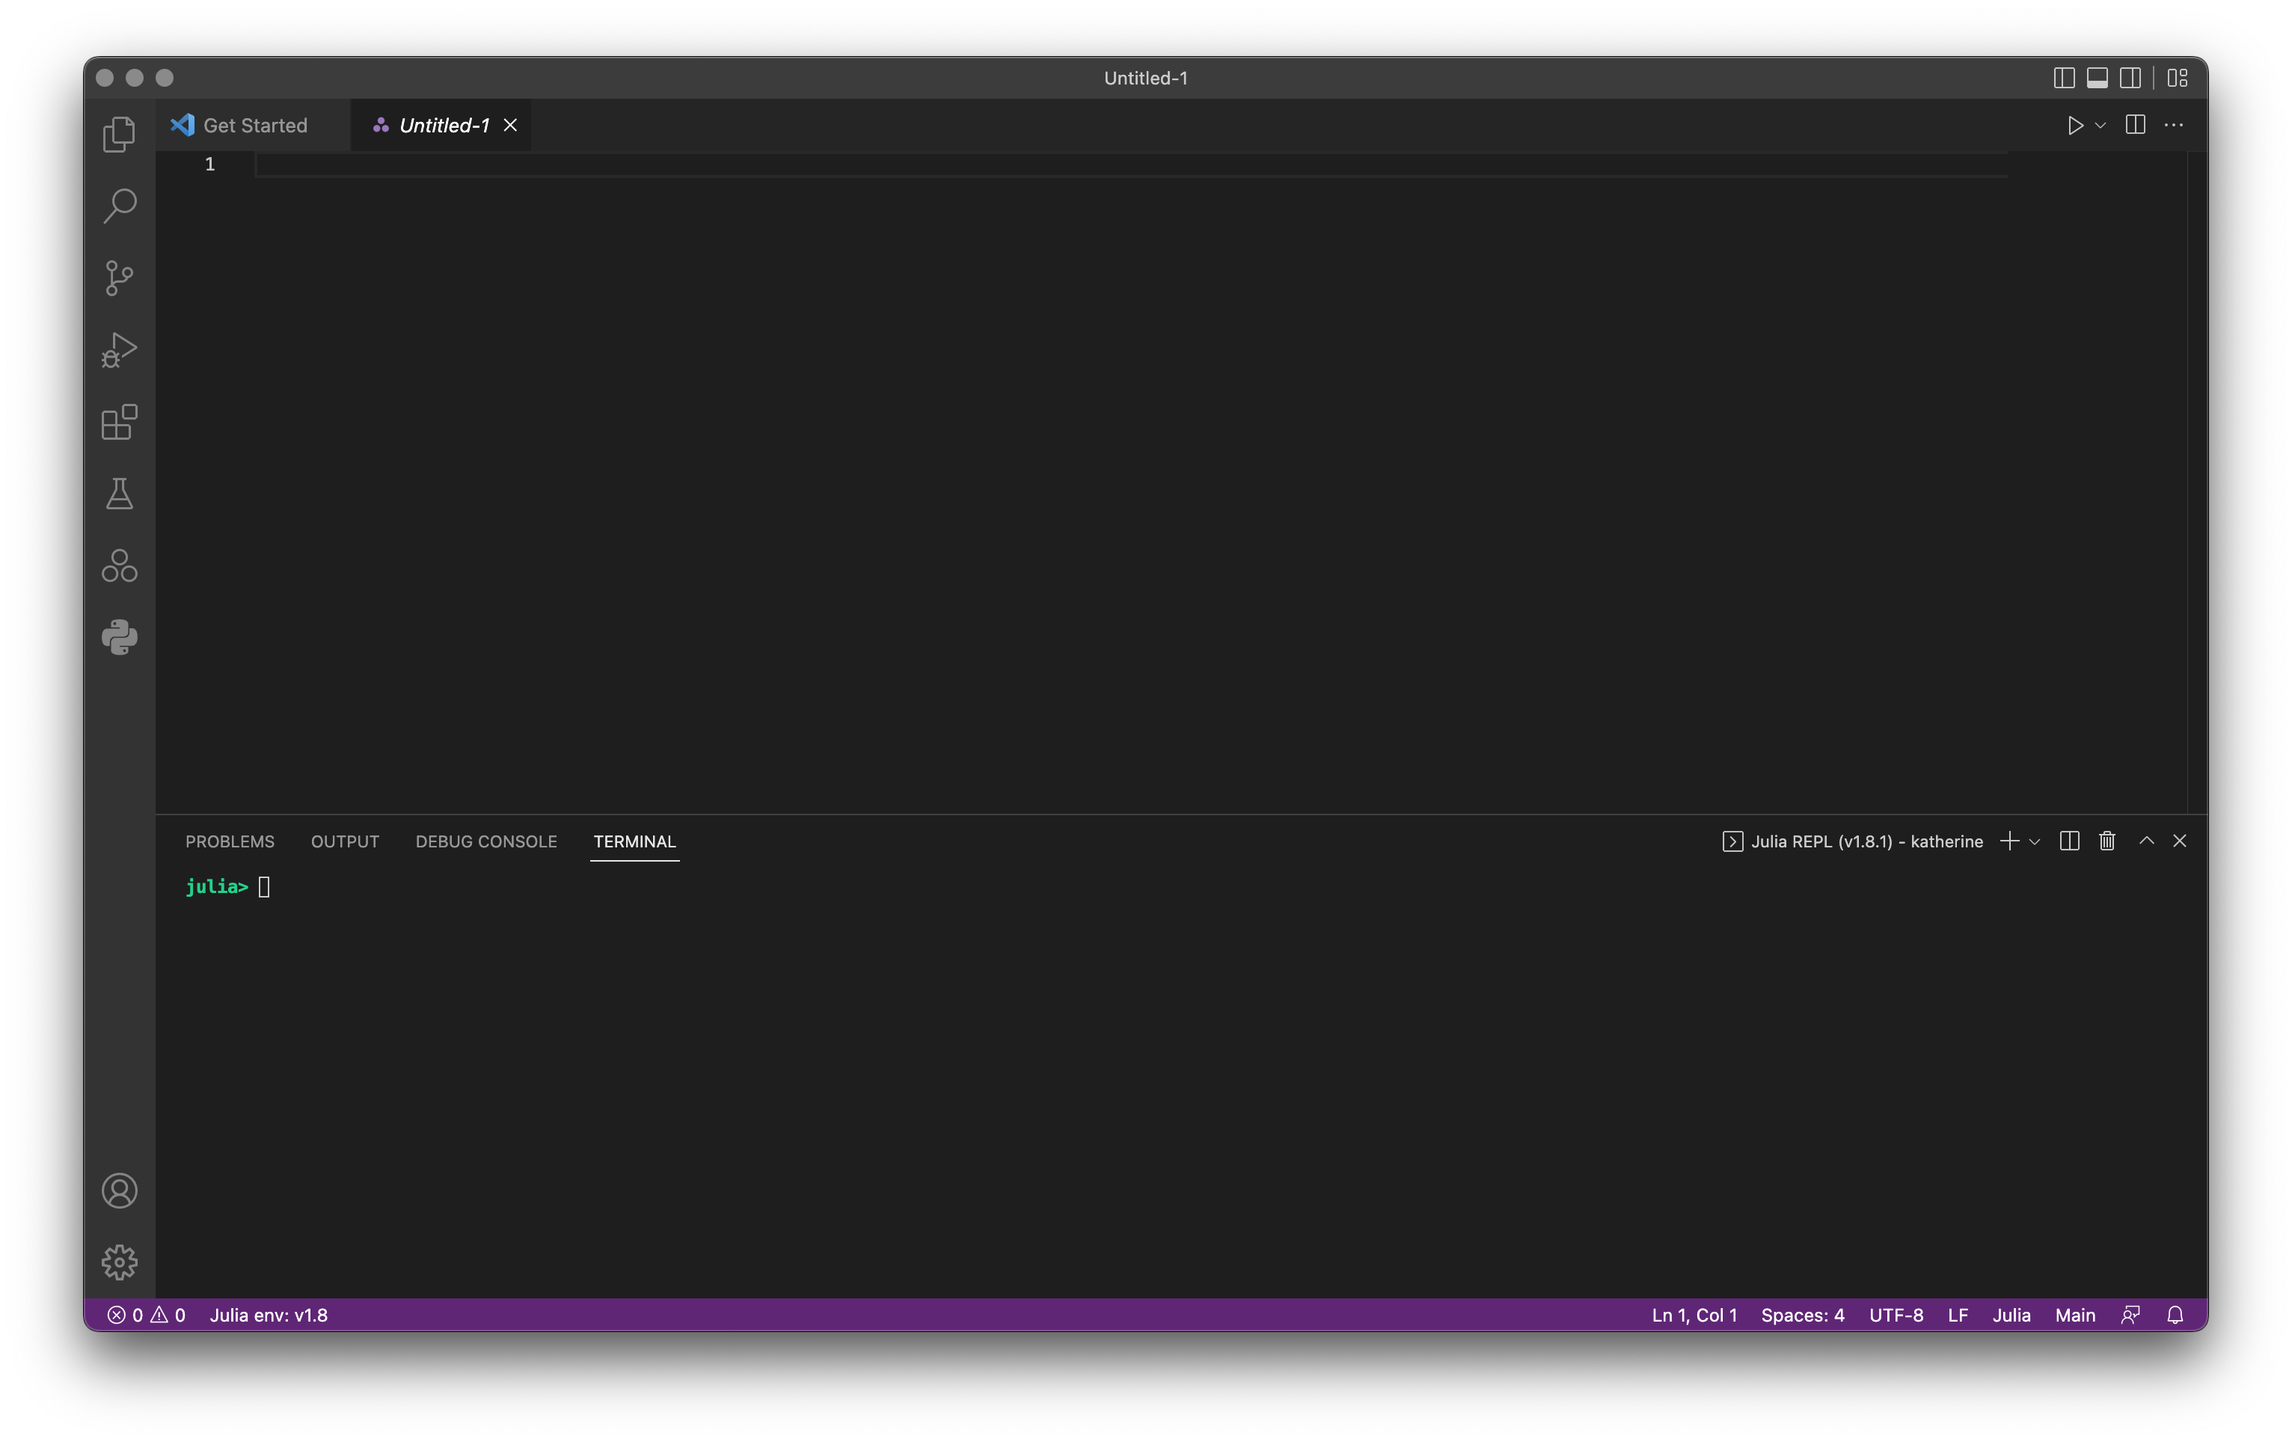Screen dimensions: 2292x1442
Task: Open the Problems panel tab
Action: [x=230, y=841]
